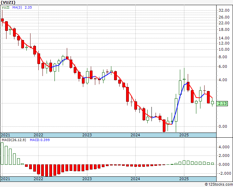Image resolution: width=233 pixels, height=187 pixels.
Task: Click the 26.00 price axis label
Action: point(224,17)
